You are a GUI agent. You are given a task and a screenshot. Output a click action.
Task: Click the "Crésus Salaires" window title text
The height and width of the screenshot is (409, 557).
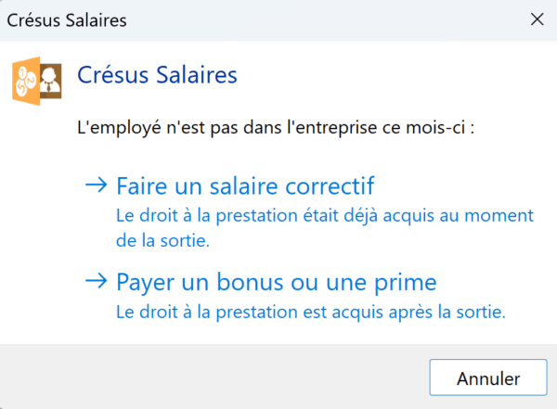pos(67,19)
